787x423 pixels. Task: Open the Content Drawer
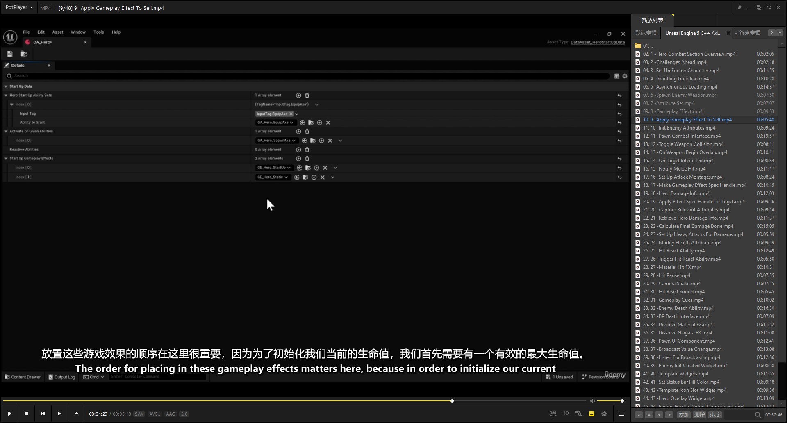[23, 377]
